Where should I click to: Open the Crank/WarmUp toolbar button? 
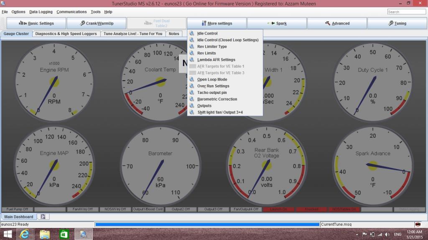(x=97, y=23)
